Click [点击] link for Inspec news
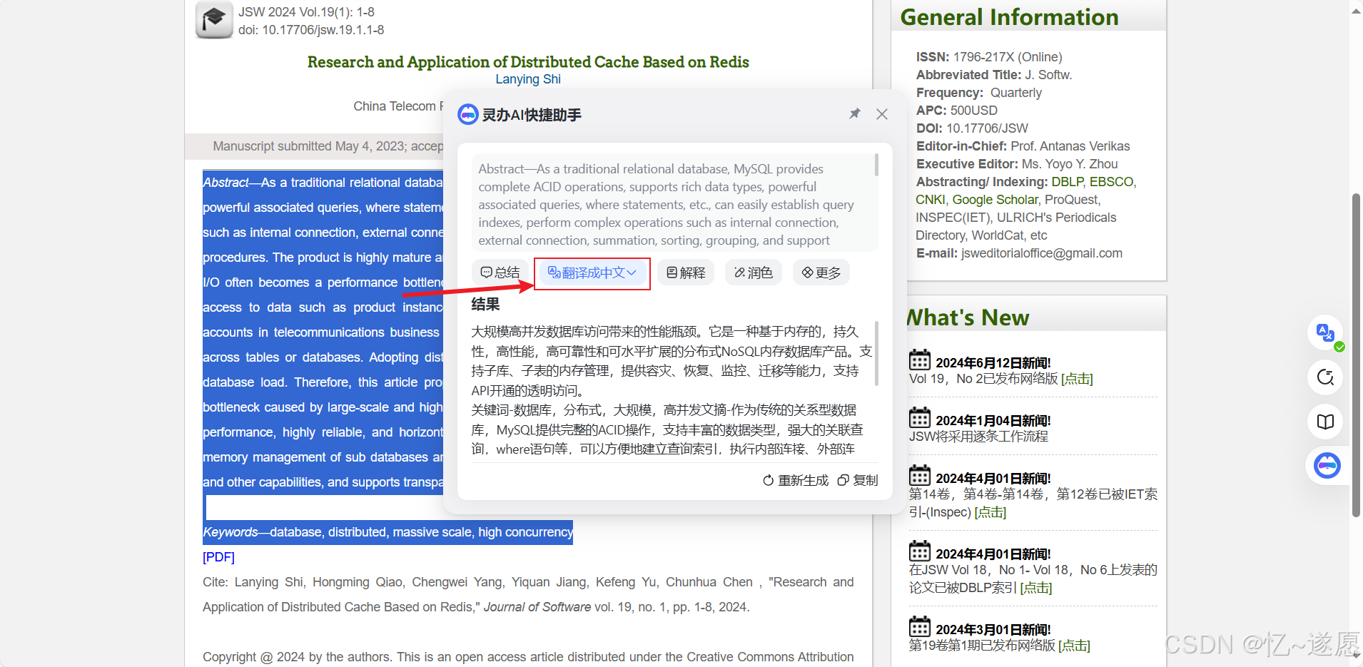This screenshot has height=667, width=1363. point(990,512)
